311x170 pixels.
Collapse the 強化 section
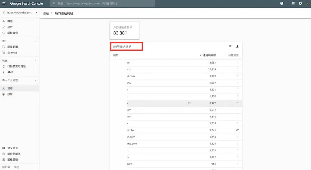coord(35,61)
